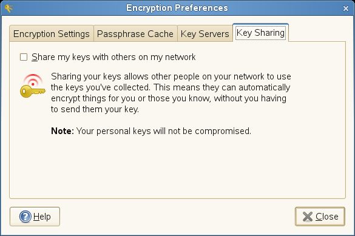Select the Key Servers tab
The width and height of the screenshot is (355, 236).
[x=205, y=34]
